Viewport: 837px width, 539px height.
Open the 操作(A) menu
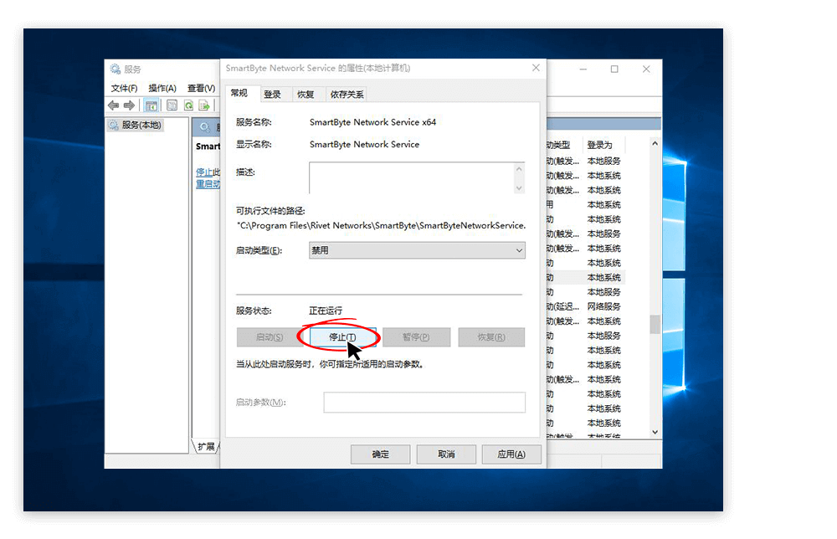point(162,87)
